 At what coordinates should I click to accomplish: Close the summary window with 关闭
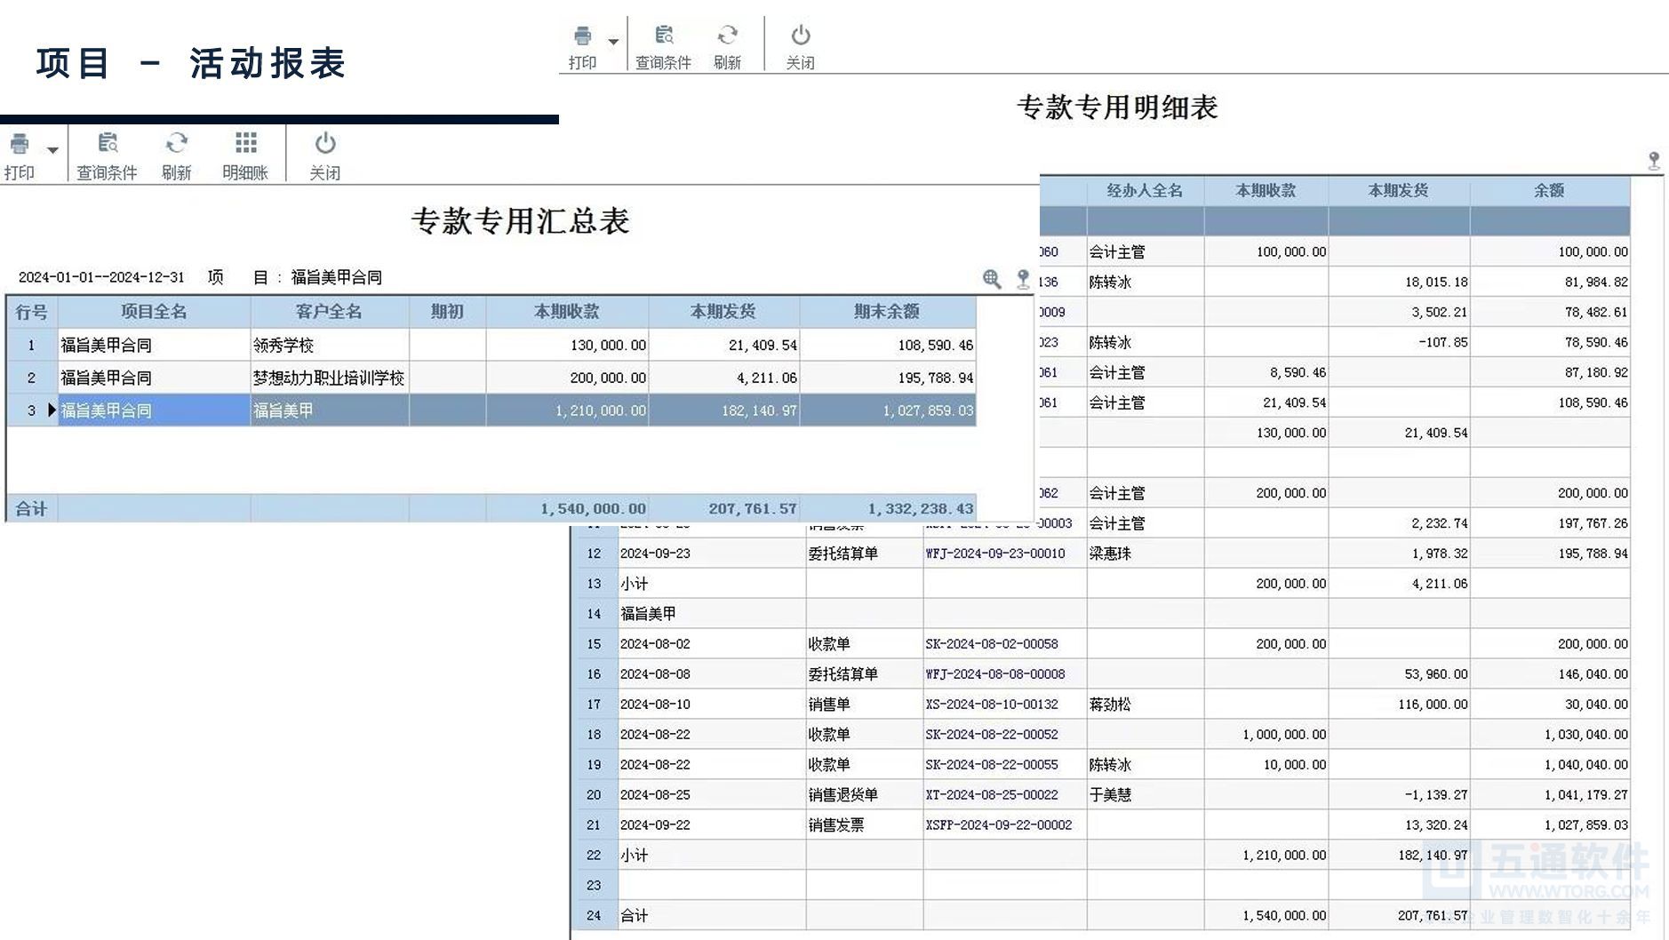point(324,156)
